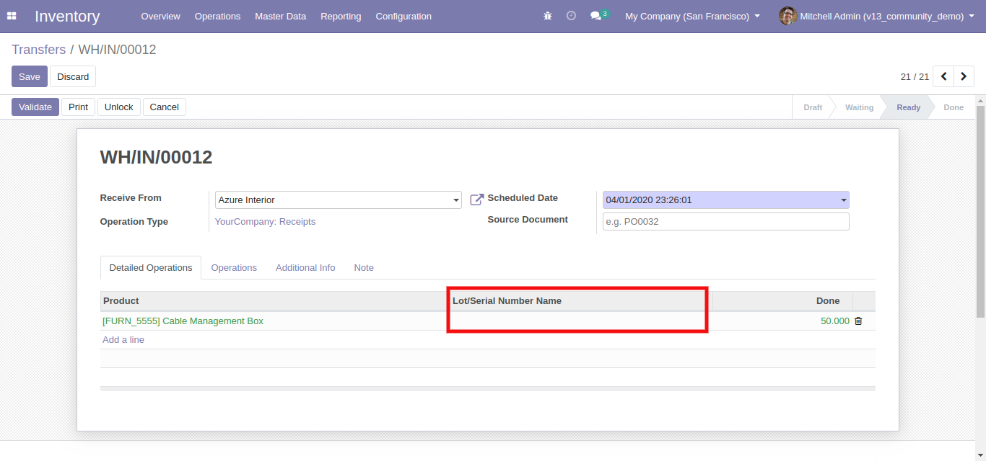Image resolution: width=986 pixels, height=461 pixels.
Task: Click the debug bug icon
Action: [547, 16]
